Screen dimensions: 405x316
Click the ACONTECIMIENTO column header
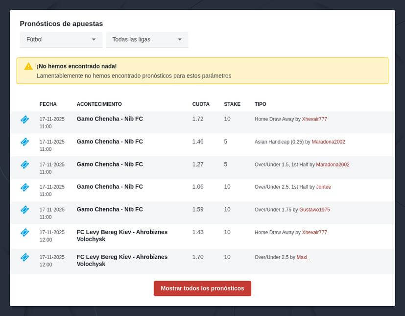(x=100, y=104)
